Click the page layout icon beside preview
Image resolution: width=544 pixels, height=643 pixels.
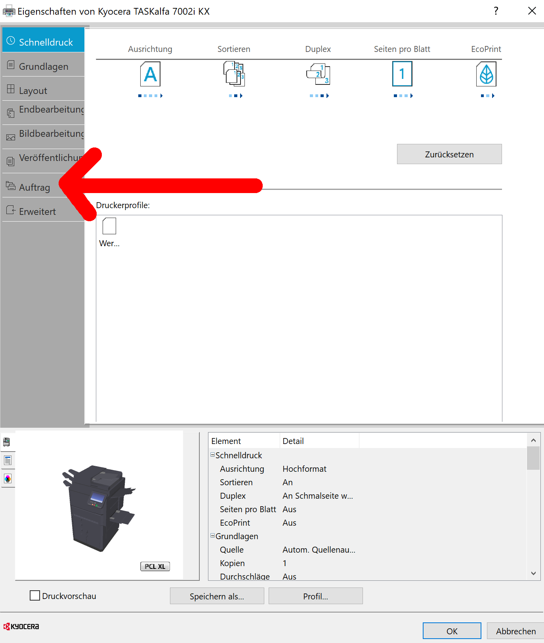click(7, 460)
